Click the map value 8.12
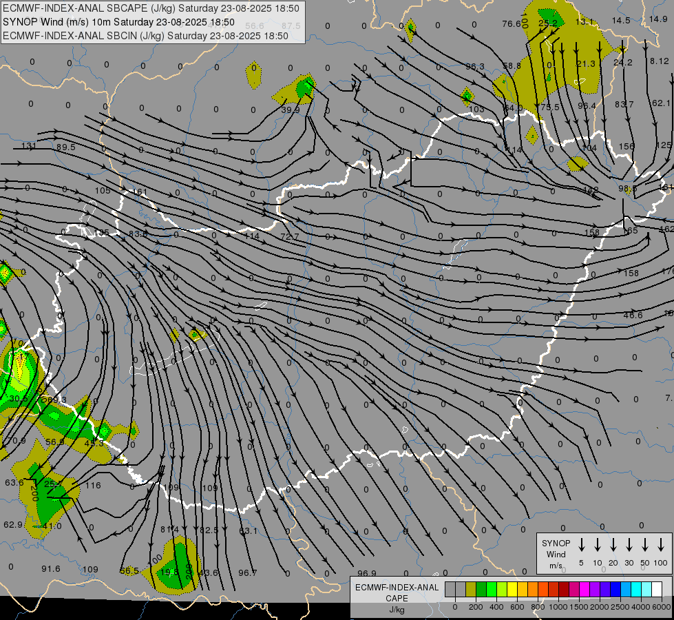Viewport: 674px width, 620px height. (x=660, y=61)
